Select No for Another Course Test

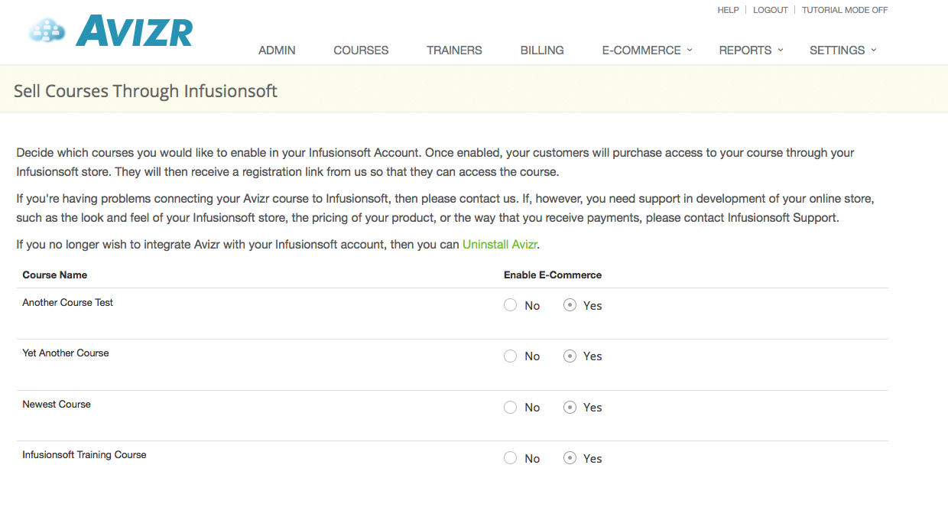[x=511, y=305]
